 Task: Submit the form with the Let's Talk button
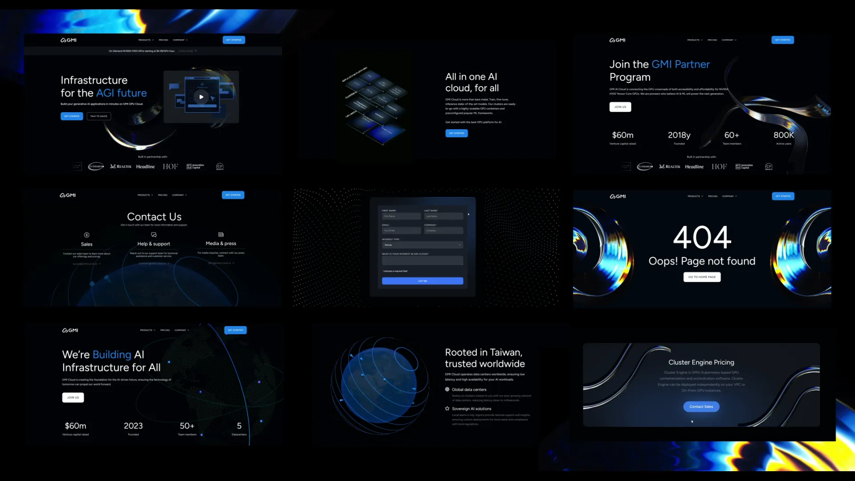point(423,281)
